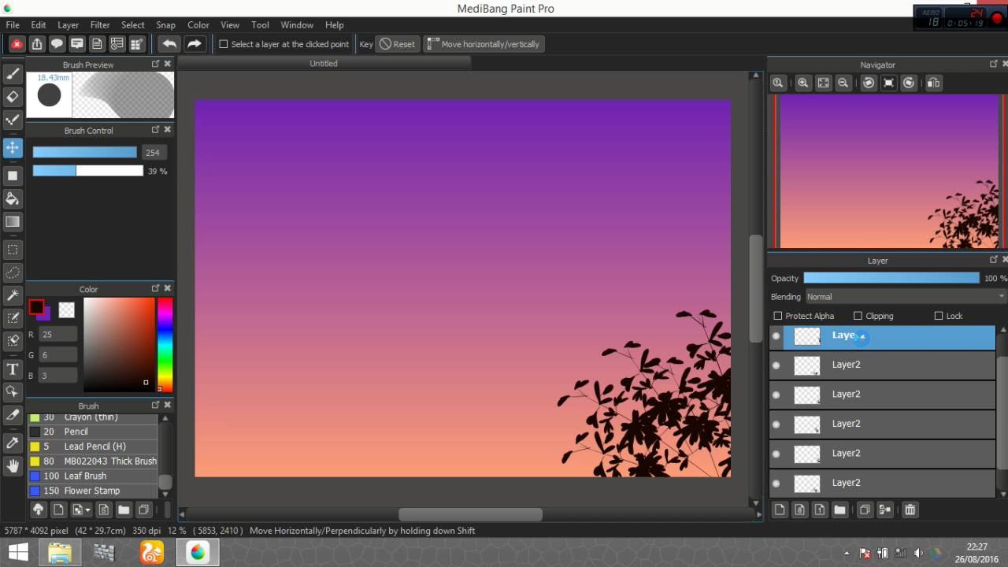The image size is (1008, 567).
Task: Open the Snap menu
Action: (x=165, y=24)
